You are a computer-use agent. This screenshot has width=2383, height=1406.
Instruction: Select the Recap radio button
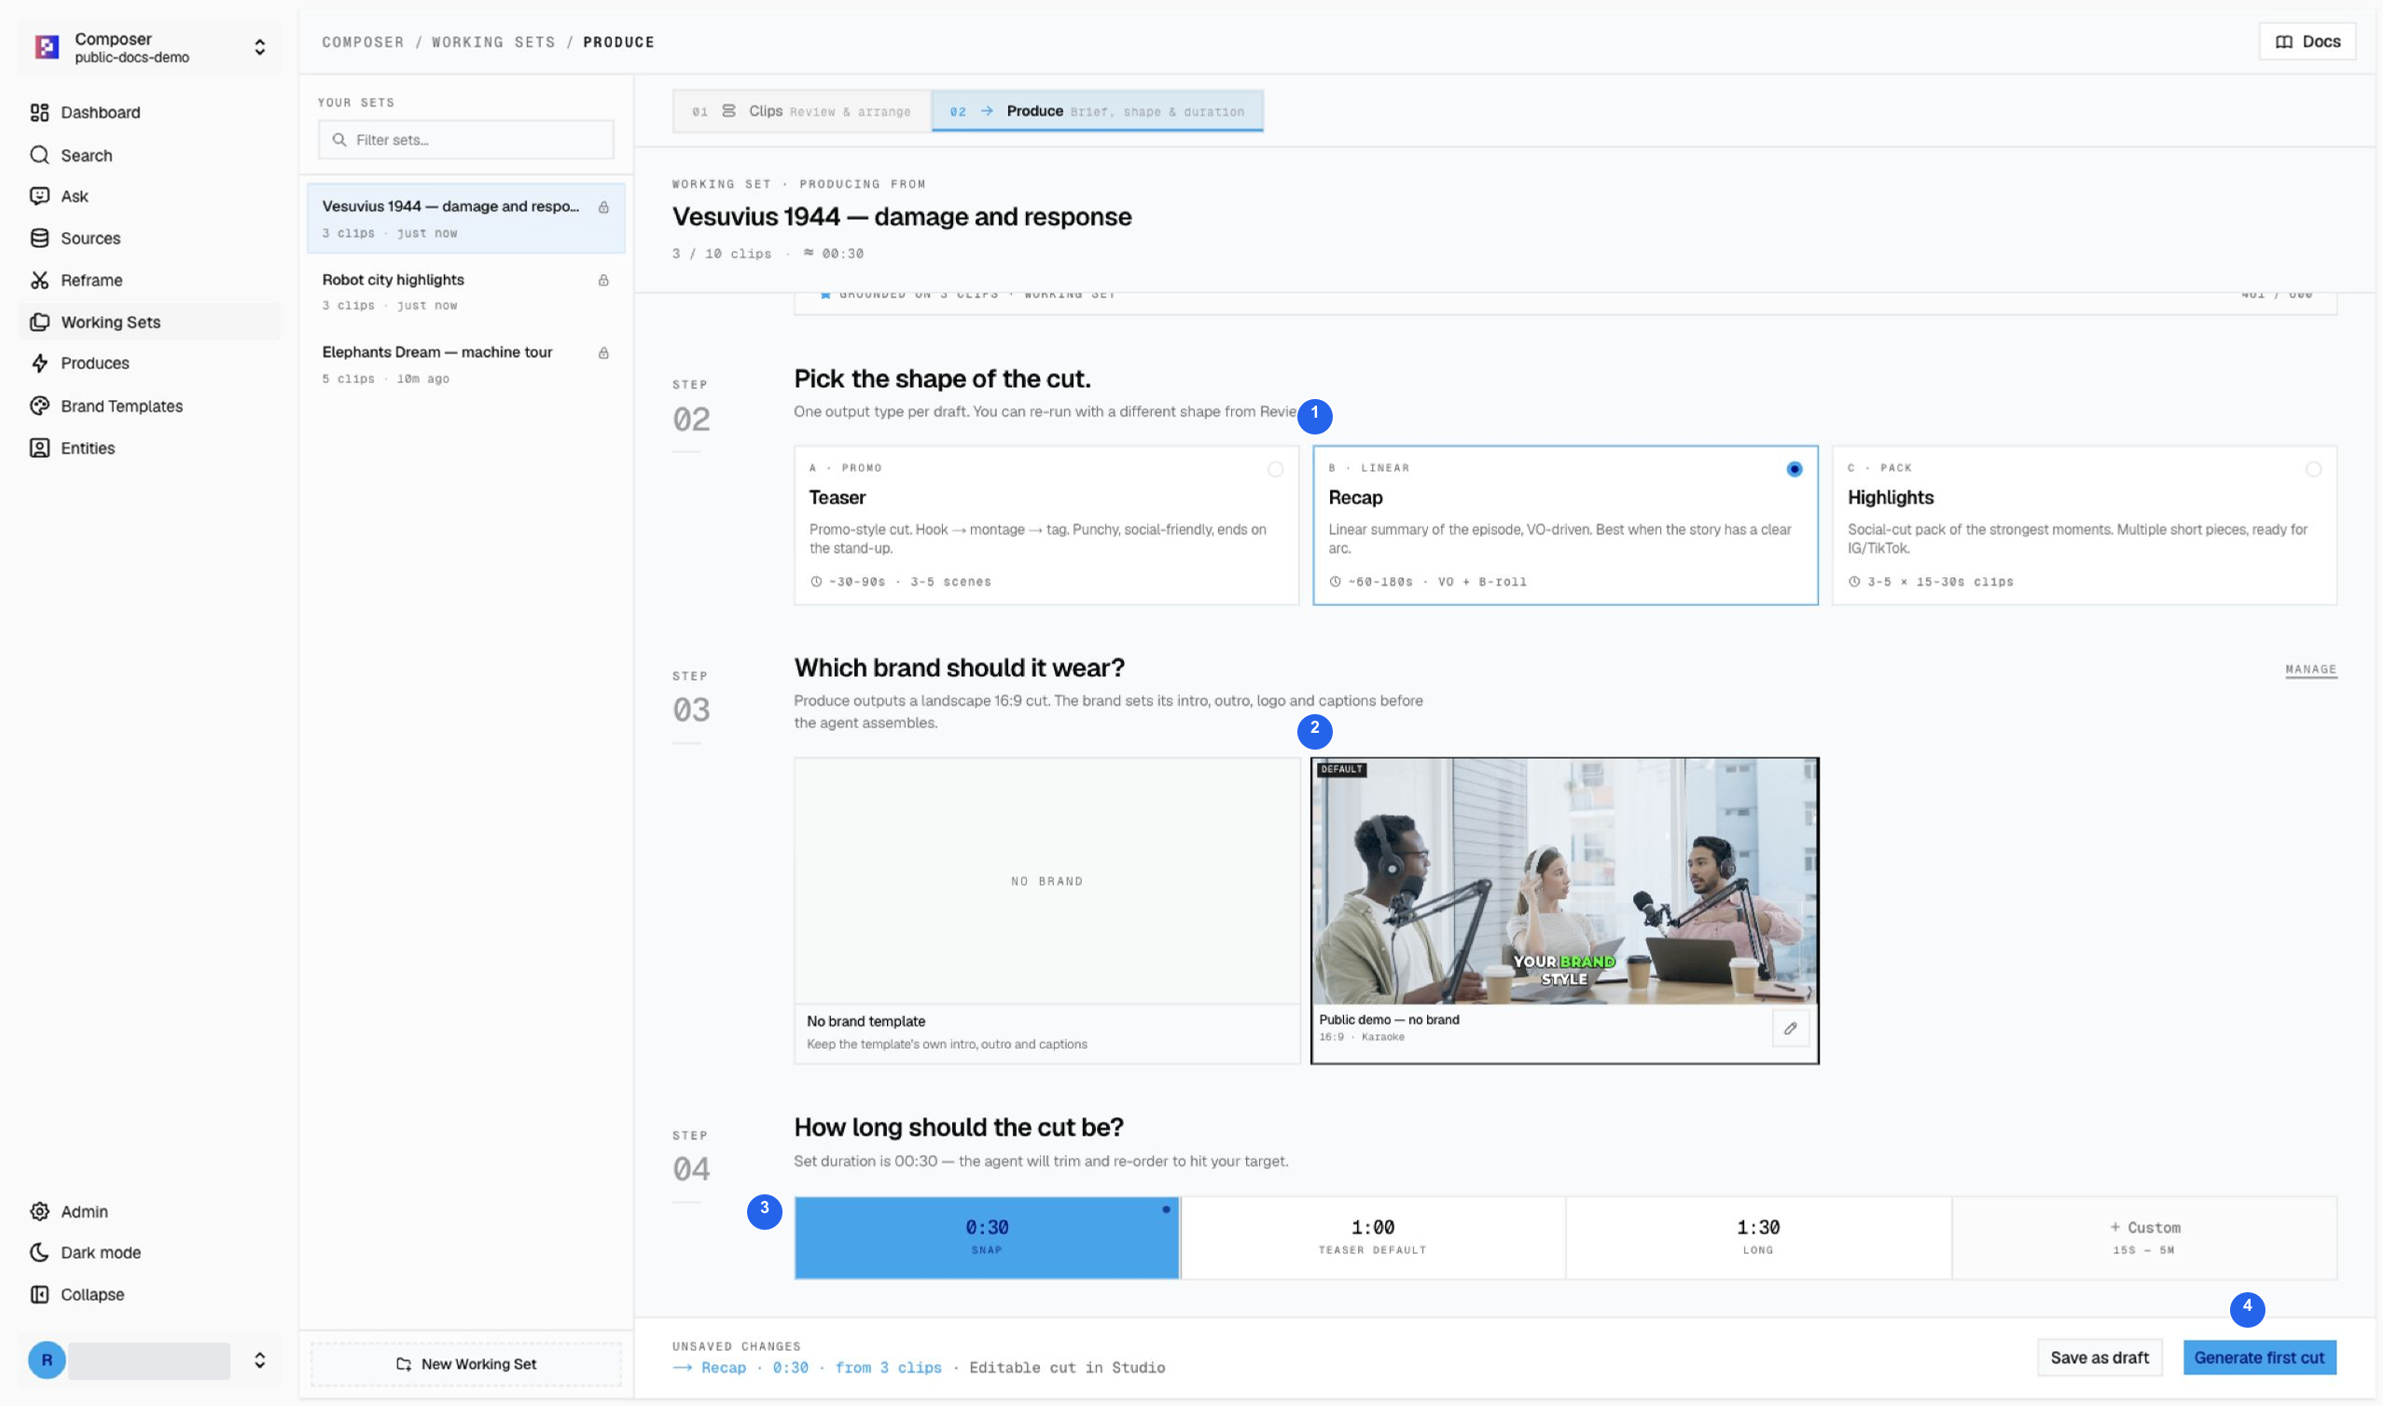[x=1794, y=470]
